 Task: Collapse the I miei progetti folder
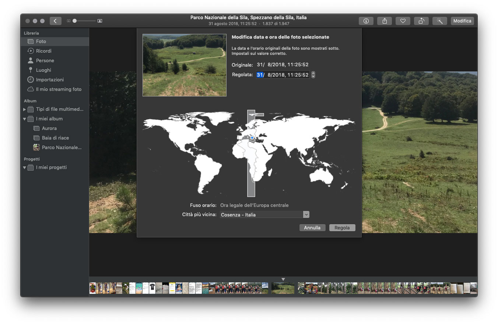tap(25, 168)
